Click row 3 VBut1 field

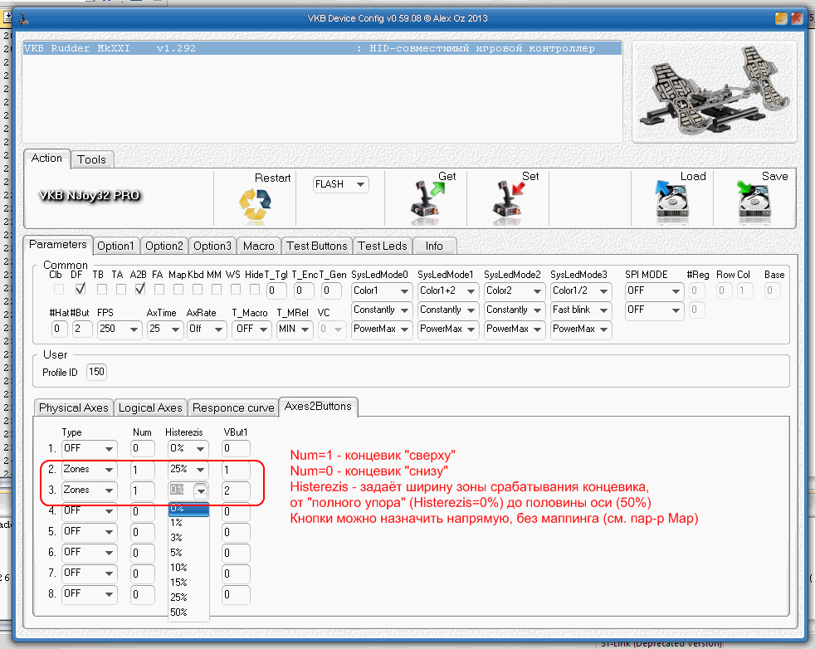tap(236, 490)
